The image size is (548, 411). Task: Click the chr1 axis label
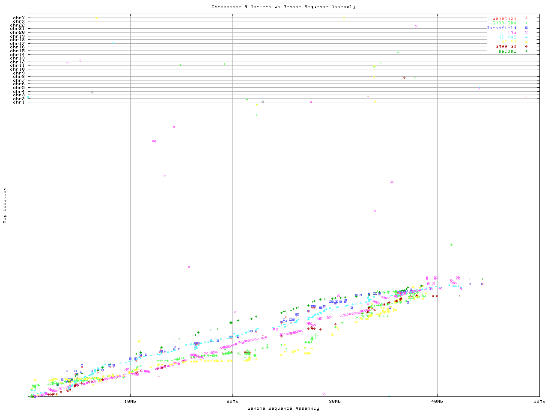point(19,102)
